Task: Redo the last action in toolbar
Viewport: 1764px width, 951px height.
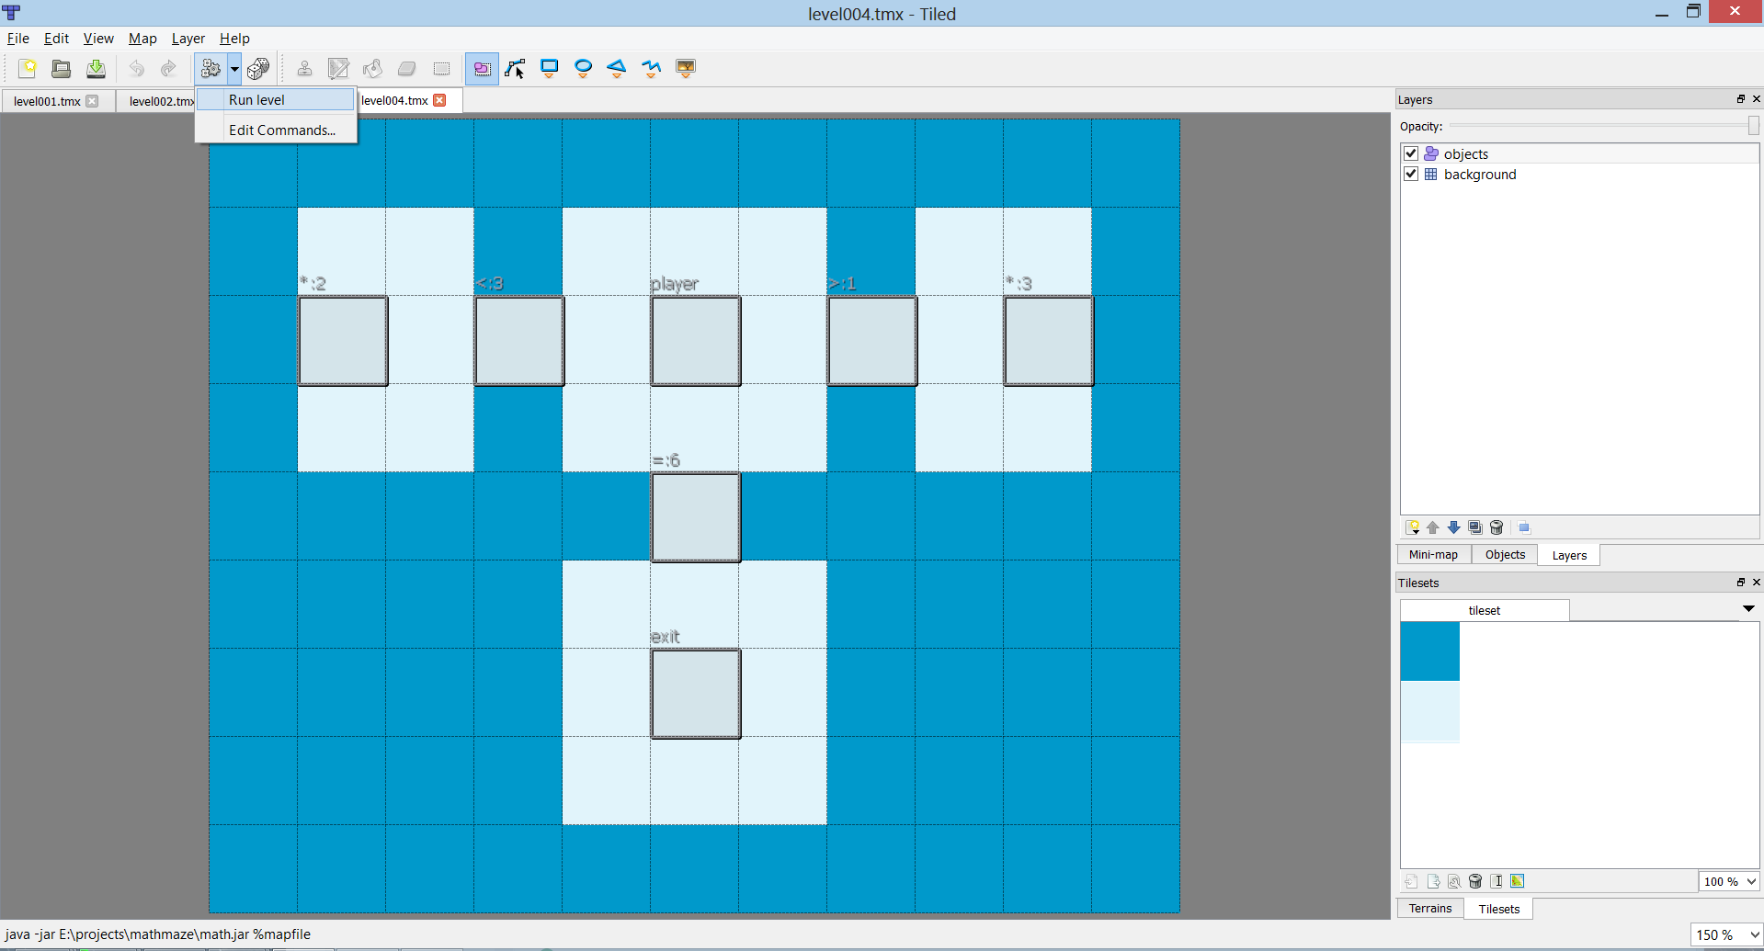Action: 168,68
